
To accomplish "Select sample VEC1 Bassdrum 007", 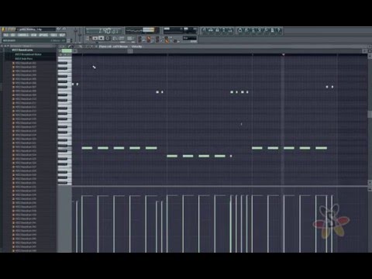I will pyautogui.click(x=26, y=87).
